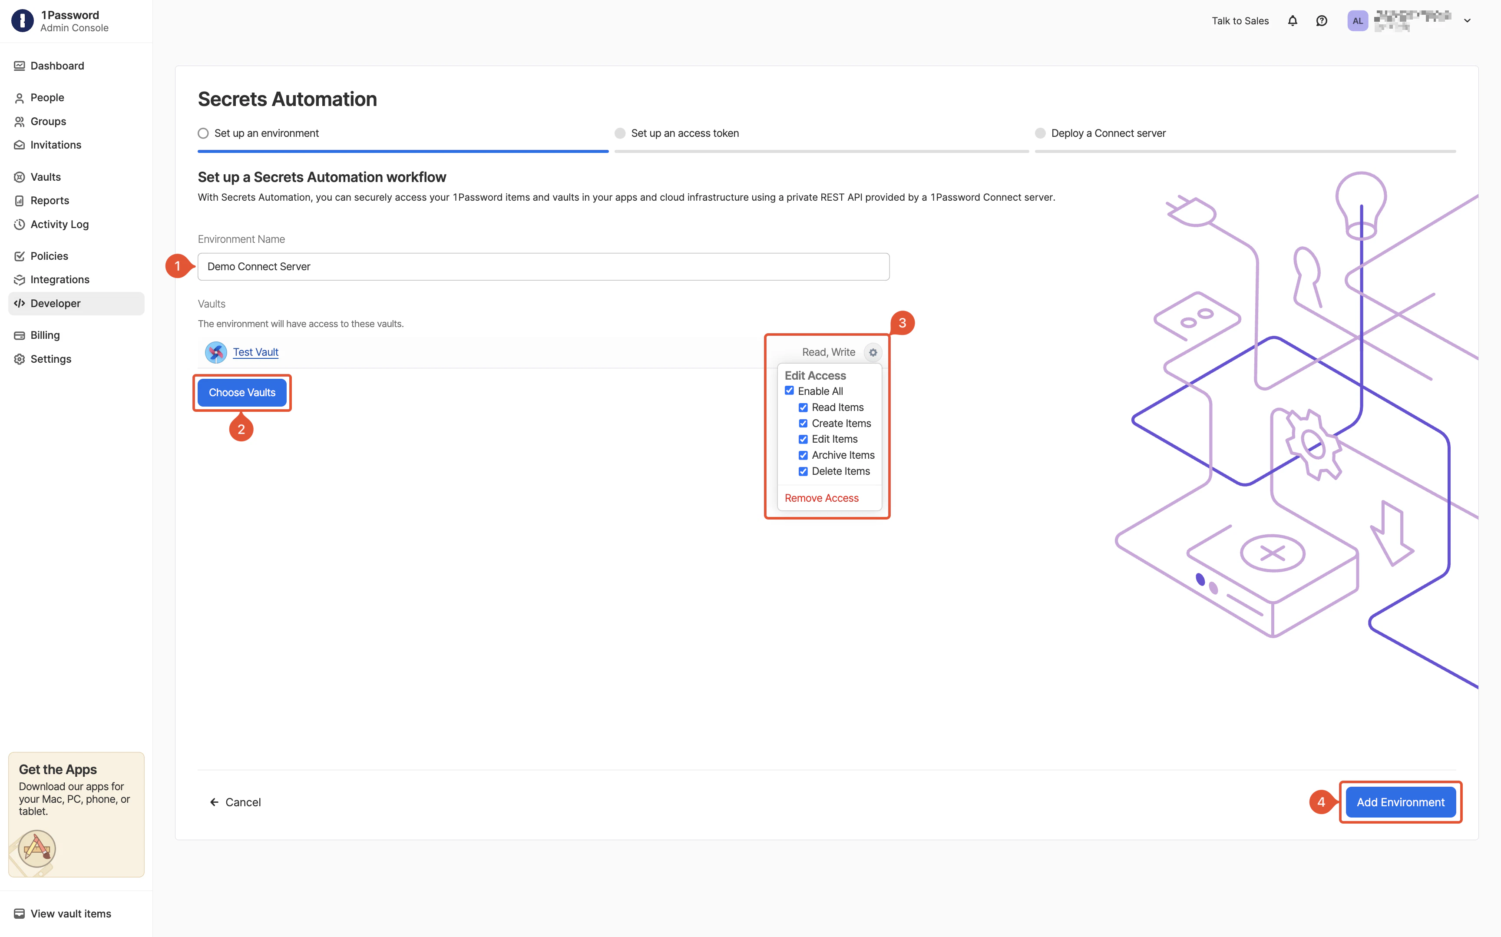Uncheck the Create Items checkbox
1501x937 pixels.
803,423
